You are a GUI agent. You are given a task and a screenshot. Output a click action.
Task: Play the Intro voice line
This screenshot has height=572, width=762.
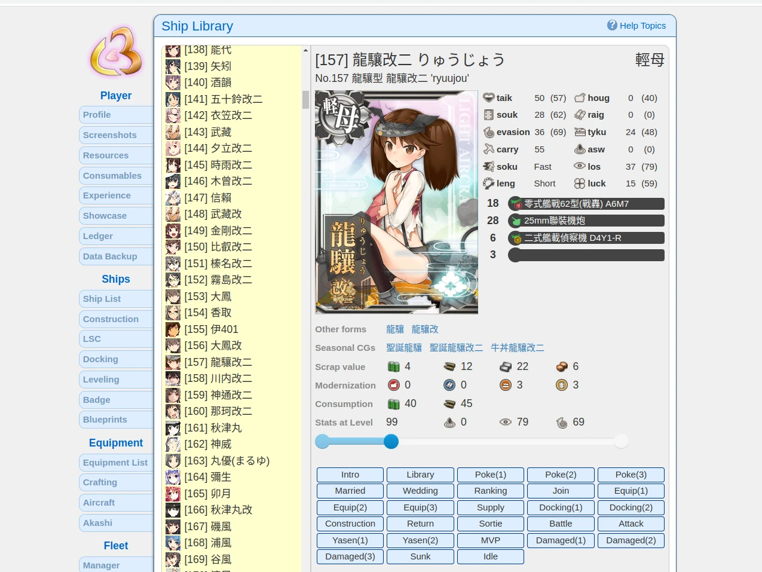tap(350, 475)
